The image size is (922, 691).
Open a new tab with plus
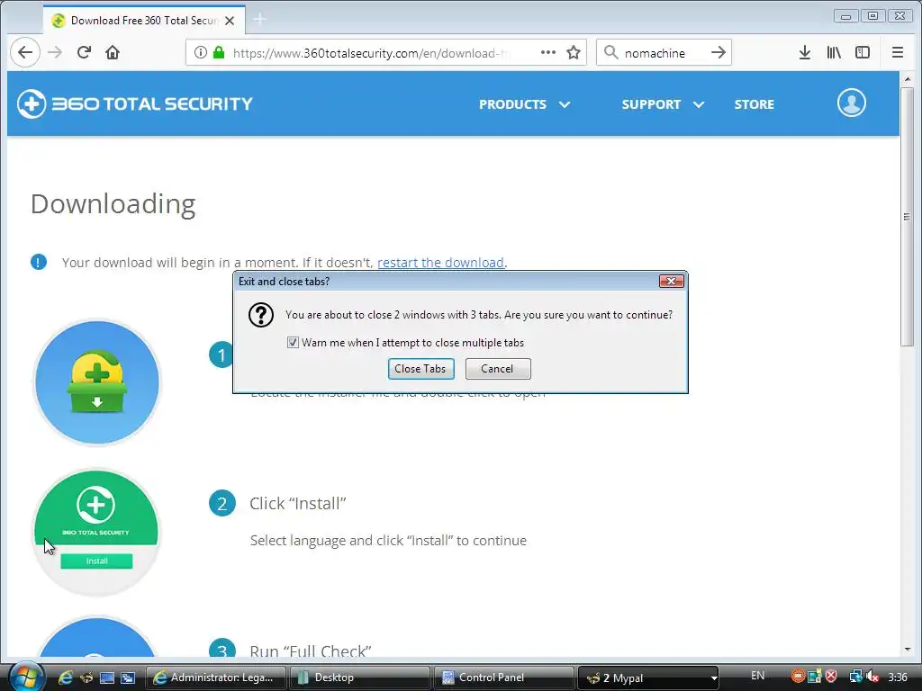coord(259,20)
